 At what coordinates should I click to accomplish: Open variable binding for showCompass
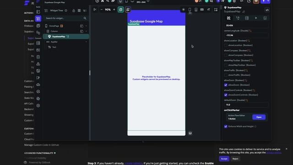250,50
